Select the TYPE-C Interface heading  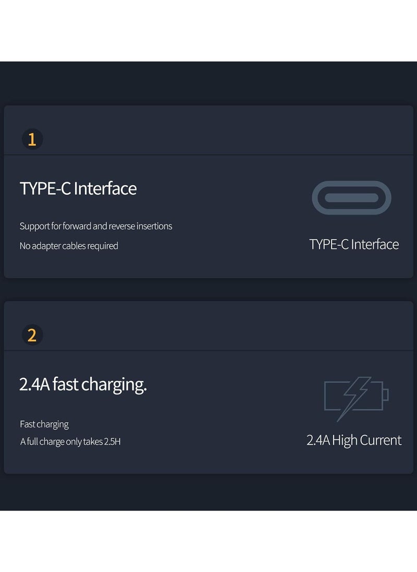[x=78, y=188]
